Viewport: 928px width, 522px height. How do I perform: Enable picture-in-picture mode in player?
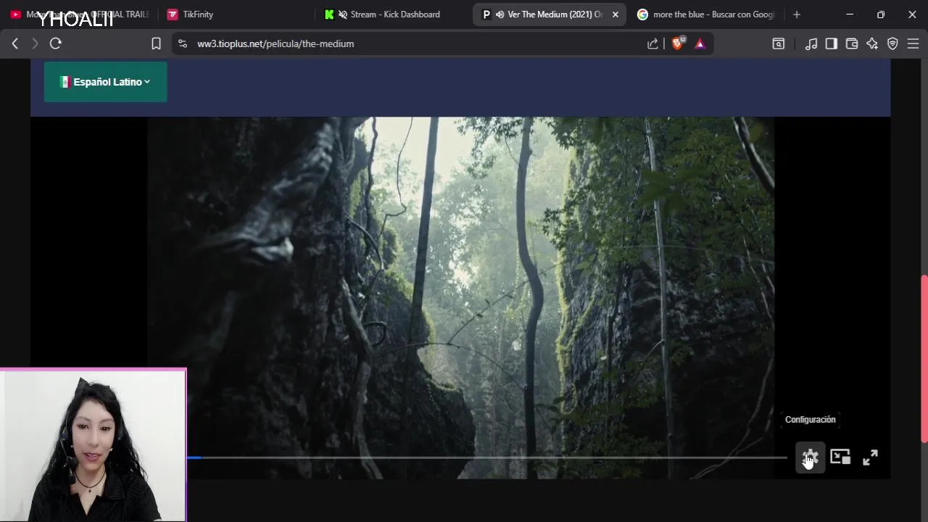tap(840, 457)
